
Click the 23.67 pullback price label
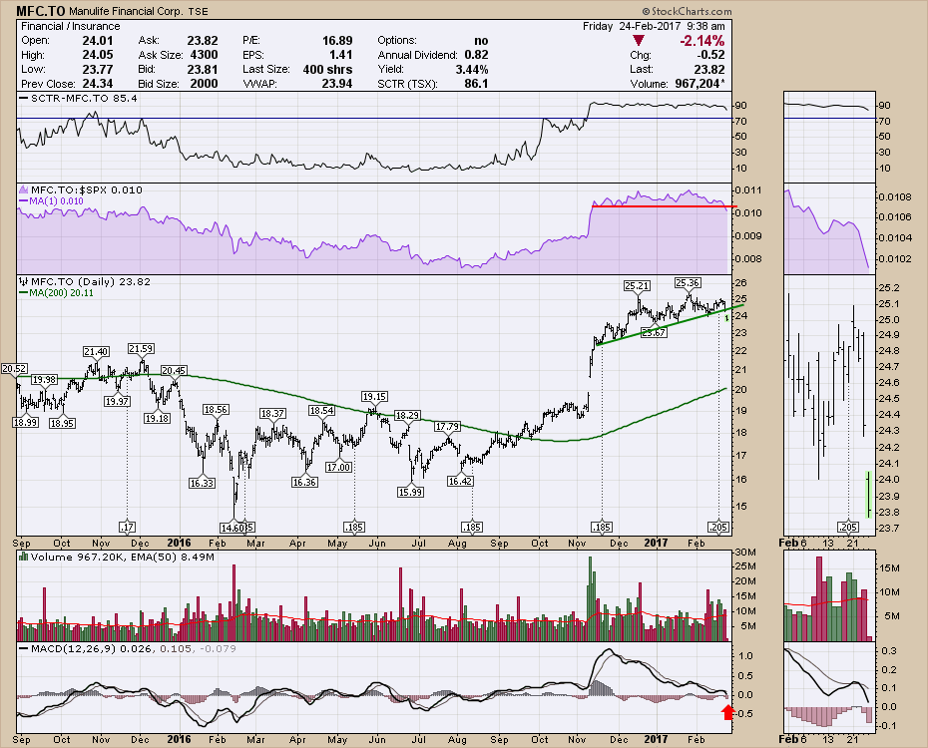[654, 332]
